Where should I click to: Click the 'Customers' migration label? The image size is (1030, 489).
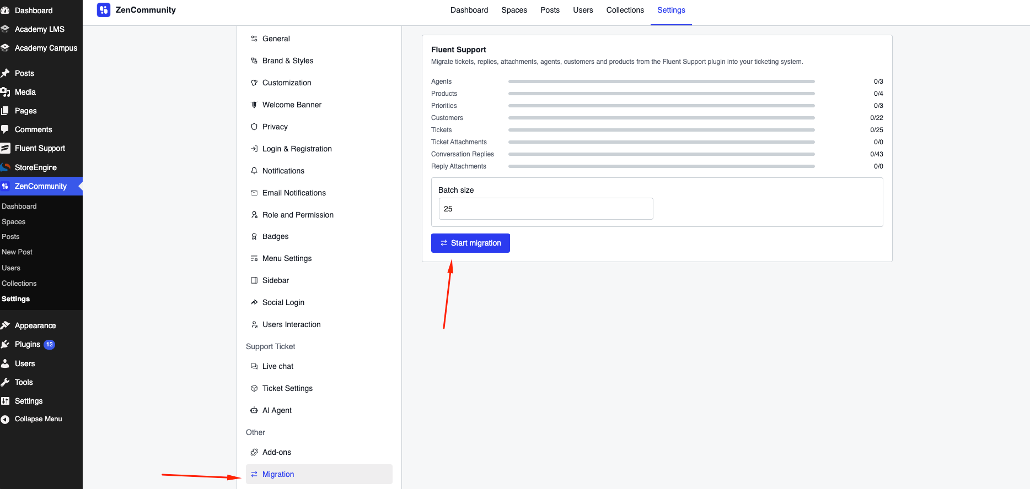click(x=447, y=118)
